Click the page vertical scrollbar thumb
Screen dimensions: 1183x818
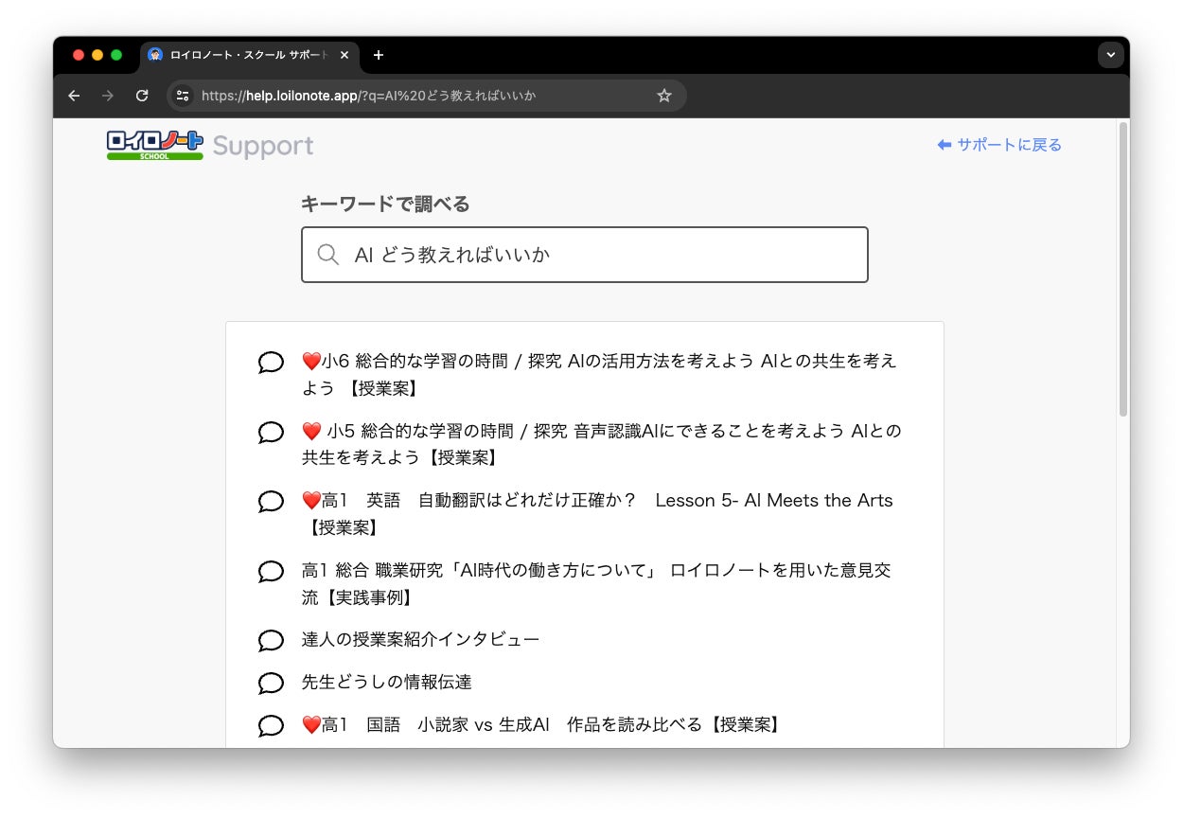[x=1122, y=270]
